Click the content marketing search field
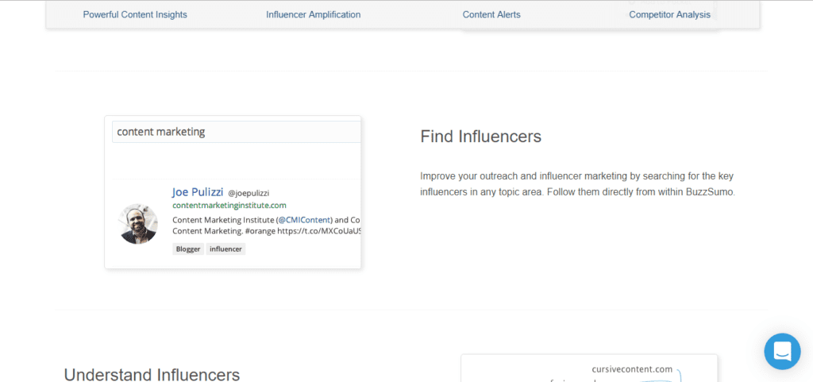The image size is (813, 382). 237,132
